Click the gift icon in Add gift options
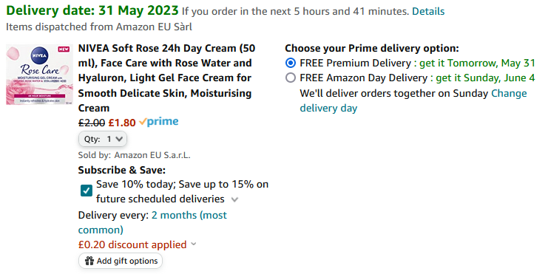 point(89,261)
